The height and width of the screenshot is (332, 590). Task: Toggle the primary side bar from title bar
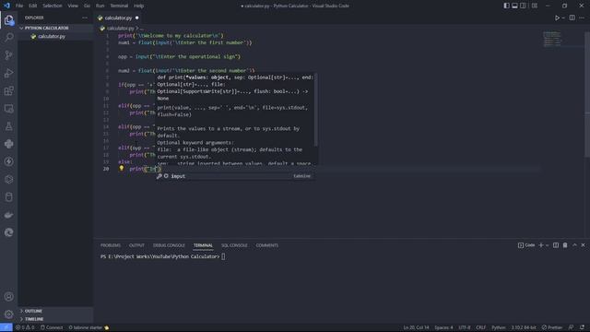506,6
